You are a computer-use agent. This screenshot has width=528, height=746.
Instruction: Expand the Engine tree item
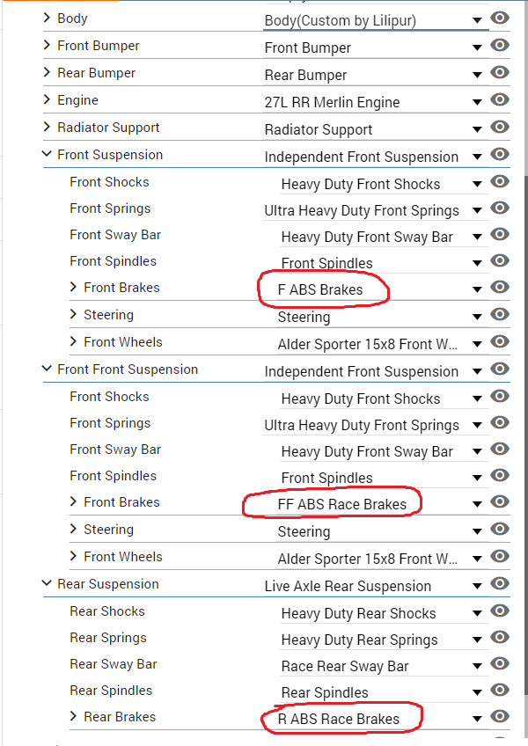click(x=47, y=100)
